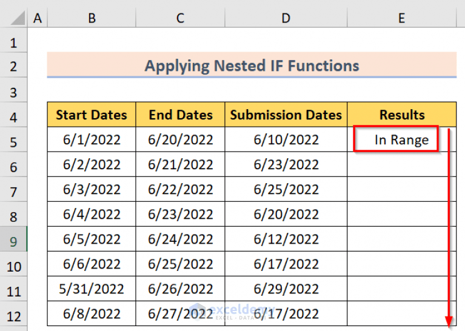
Task: Select submission date cell 6/12/2022
Action: pyautogui.click(x=286, y=239)
